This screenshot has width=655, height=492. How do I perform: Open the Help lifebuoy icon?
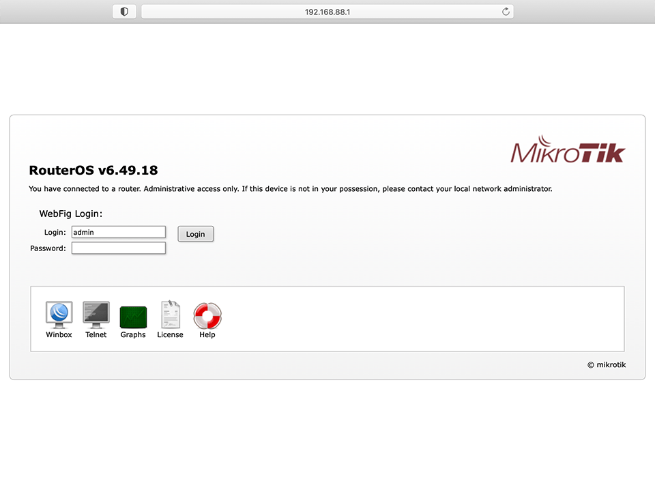[207, 316]
